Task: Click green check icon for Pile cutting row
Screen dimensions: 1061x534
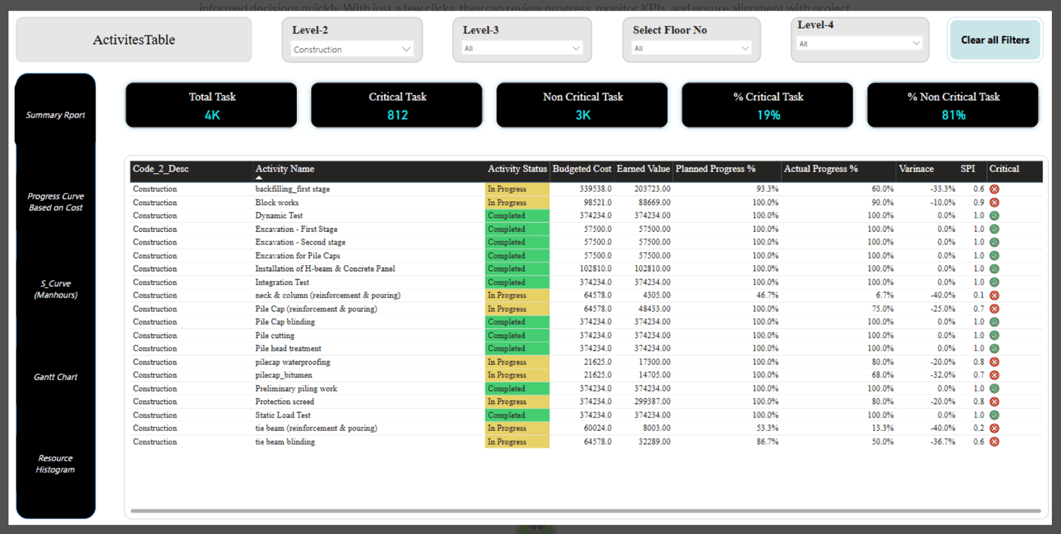Action: [994, 335]
